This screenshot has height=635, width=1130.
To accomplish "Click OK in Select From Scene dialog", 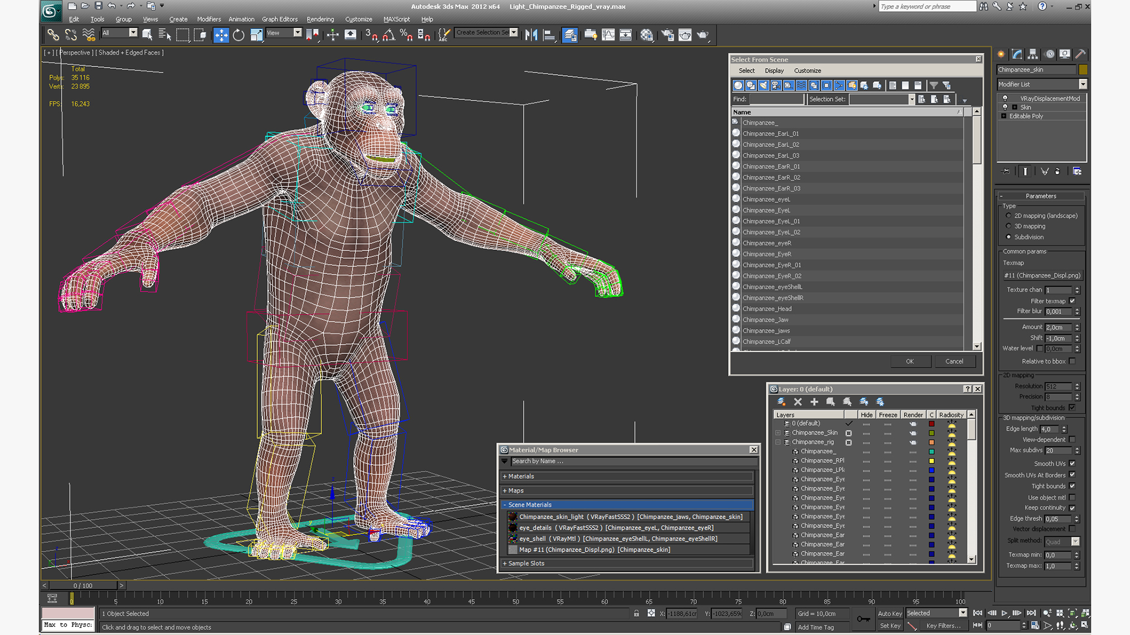I will tap(909, 362).
